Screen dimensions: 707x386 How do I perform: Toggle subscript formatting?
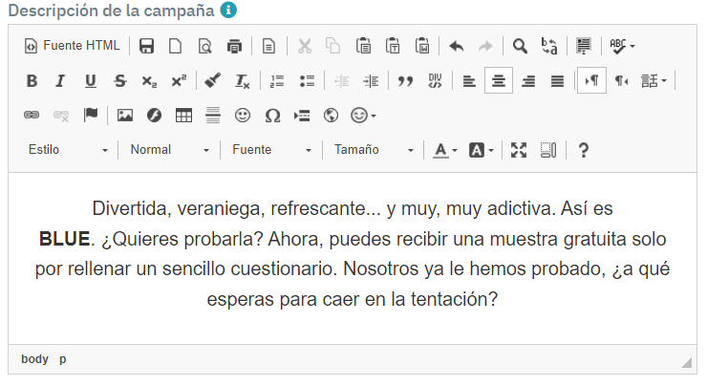coord(149,81)
